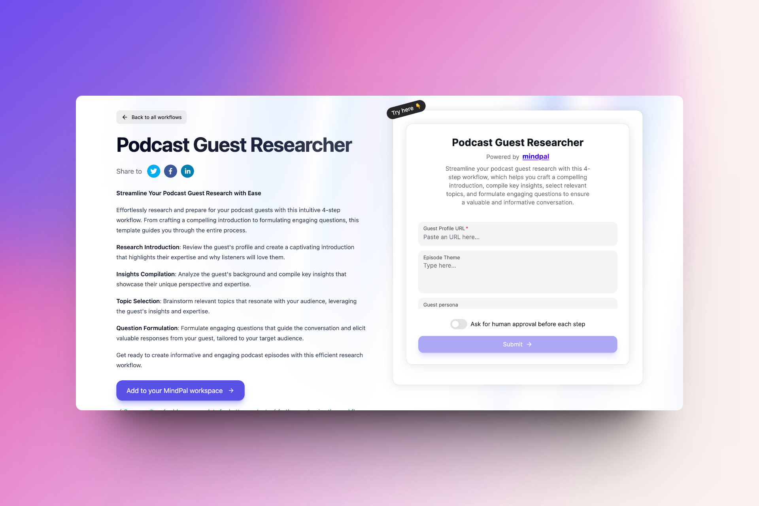This screenshot has width=759, height=506.
Task: Click the Submit arrow icon
Action: tap(530, 344)
